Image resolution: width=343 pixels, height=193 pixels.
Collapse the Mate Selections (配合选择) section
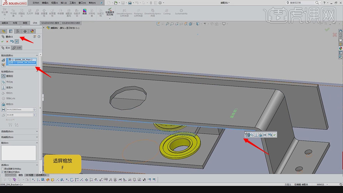[x=37, y=55]
